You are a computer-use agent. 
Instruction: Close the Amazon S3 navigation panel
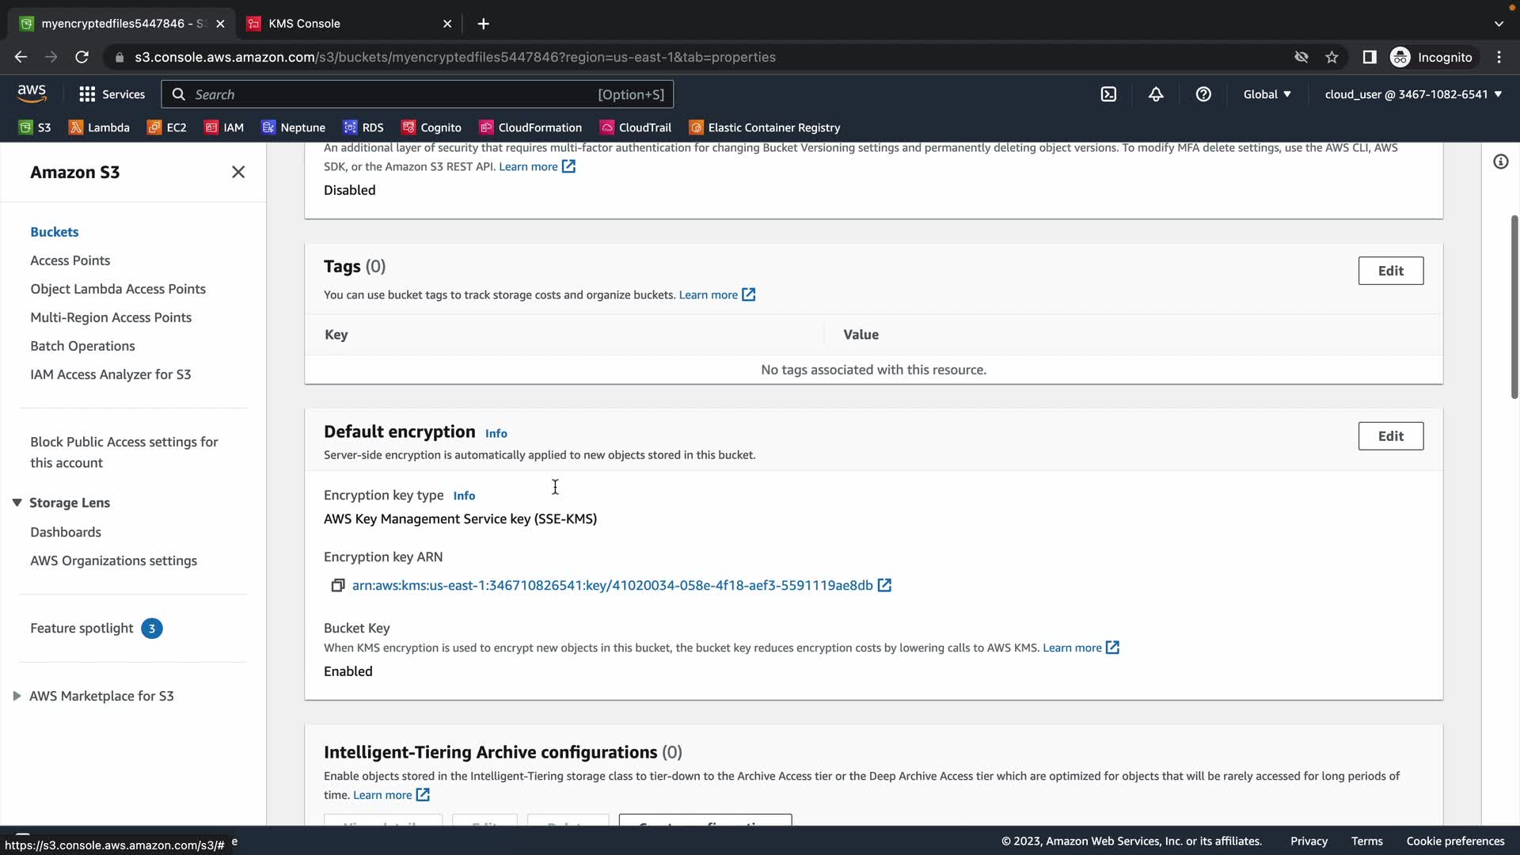click(238, 172)
